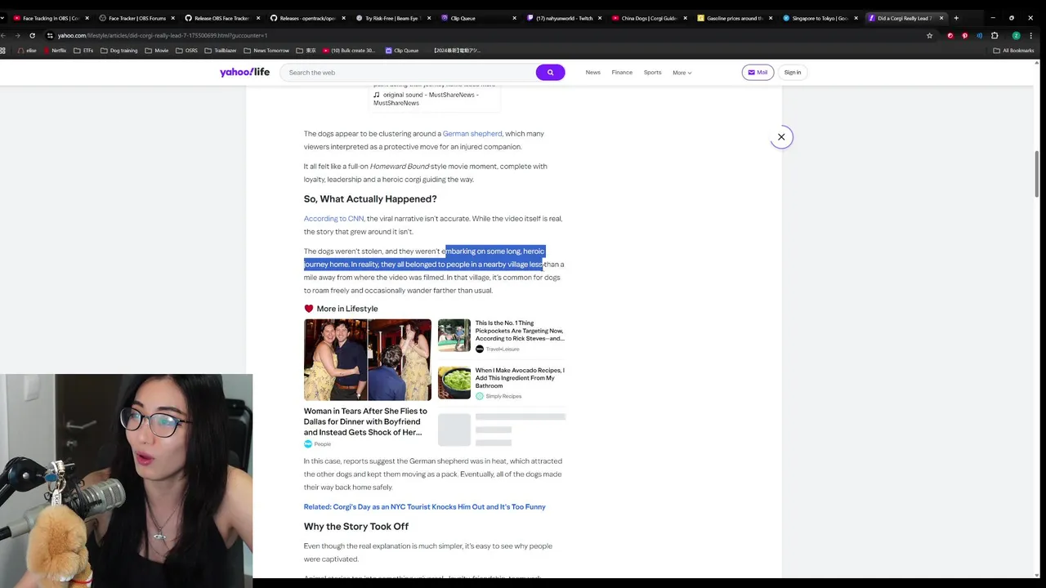This screenshot has width=1046, height=588.
Task: Switch to Gasoline prices tab
Action: pyautogui.click(x=732, y=18)
